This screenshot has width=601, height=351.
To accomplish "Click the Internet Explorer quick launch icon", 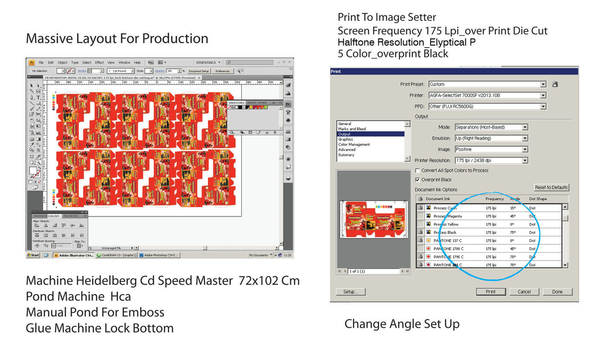I will pyautogui.click(x=46, y=255).
